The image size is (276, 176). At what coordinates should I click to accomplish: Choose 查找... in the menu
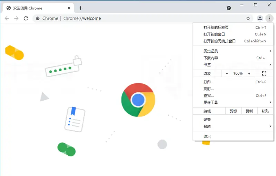(233, 96)
